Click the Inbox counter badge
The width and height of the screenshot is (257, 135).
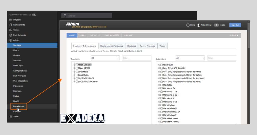click(216, 25)
